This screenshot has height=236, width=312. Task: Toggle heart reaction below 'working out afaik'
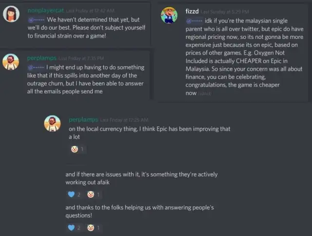tap(74, 195)
